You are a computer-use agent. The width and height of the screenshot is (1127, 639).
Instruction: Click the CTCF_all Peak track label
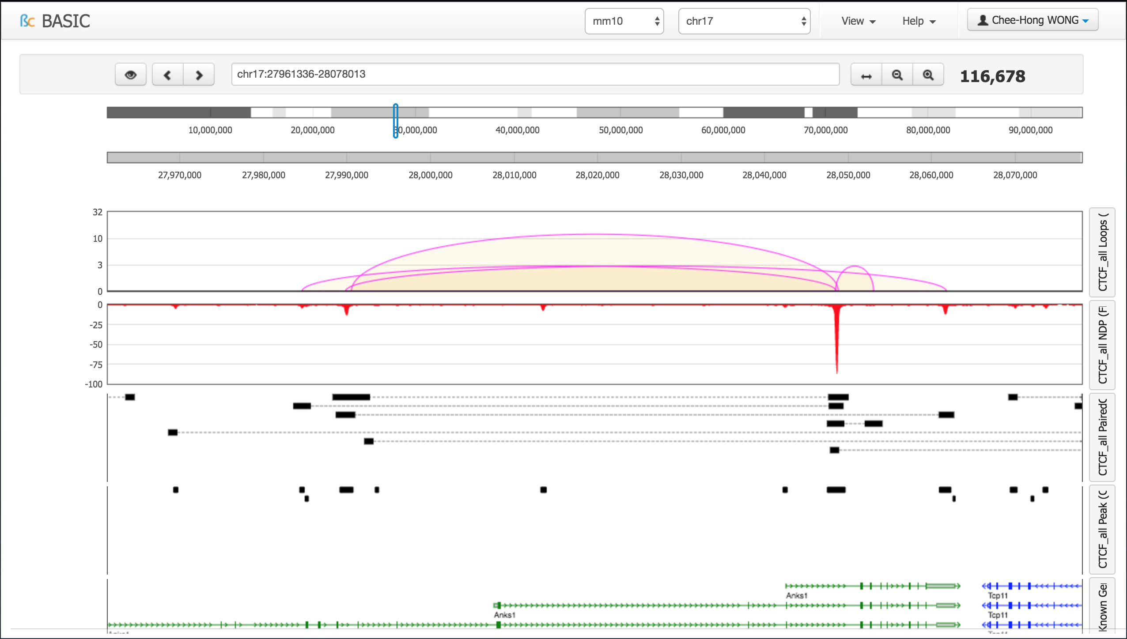point(1102,529)
